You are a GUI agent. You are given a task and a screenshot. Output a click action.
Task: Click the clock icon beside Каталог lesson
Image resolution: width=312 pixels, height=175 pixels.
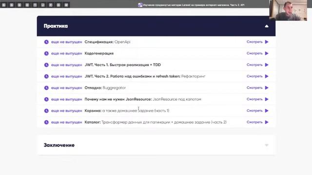(x=46, y=122)
